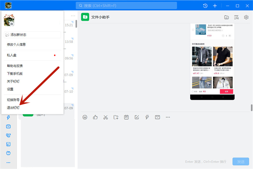Click the history clock icon in title bar

[x=205, y=6]
